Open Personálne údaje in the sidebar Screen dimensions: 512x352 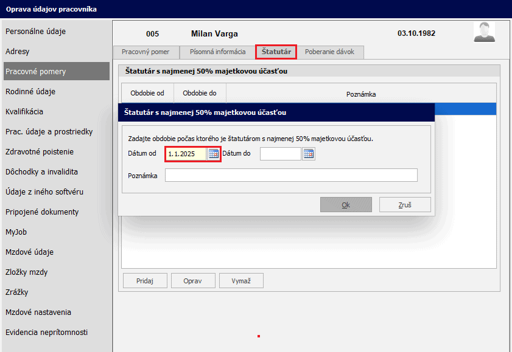35,32
